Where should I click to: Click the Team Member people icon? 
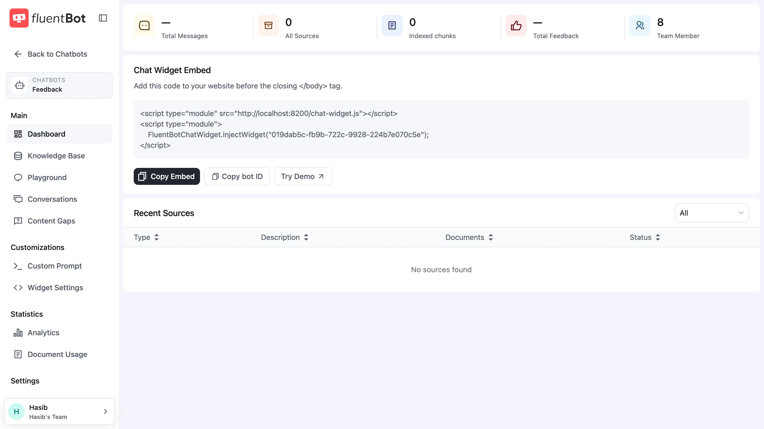(640, 25)
